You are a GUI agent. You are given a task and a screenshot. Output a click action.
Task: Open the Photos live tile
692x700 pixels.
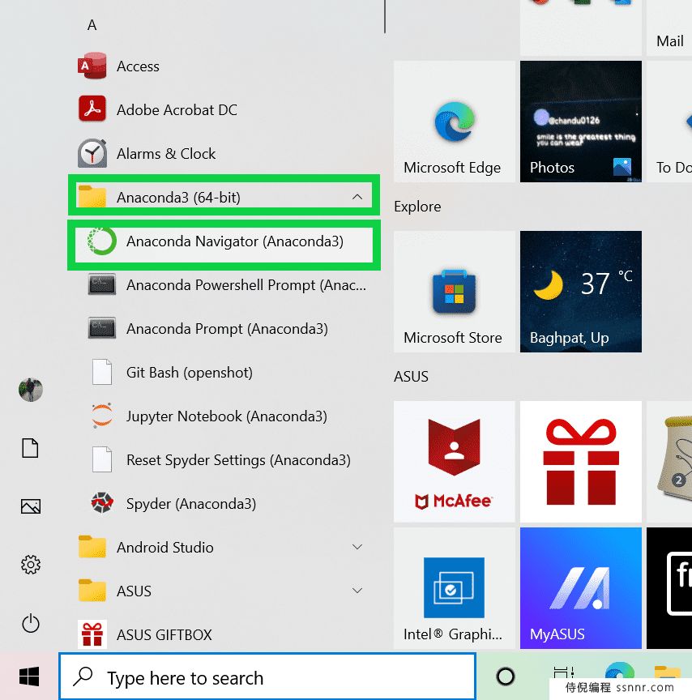[580, 122]
